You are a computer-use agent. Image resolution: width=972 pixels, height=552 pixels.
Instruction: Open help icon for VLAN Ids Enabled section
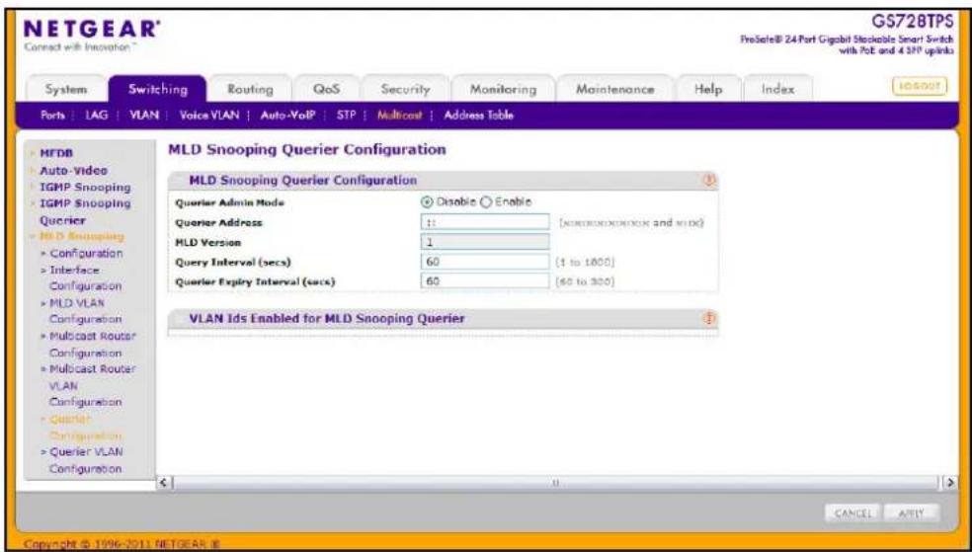710,318
